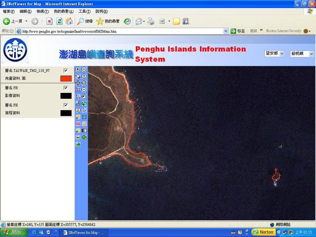Viewport: 316px width, 237px height.
Task: Select the arrow pointer tool
Action: [x=84, y=110]
